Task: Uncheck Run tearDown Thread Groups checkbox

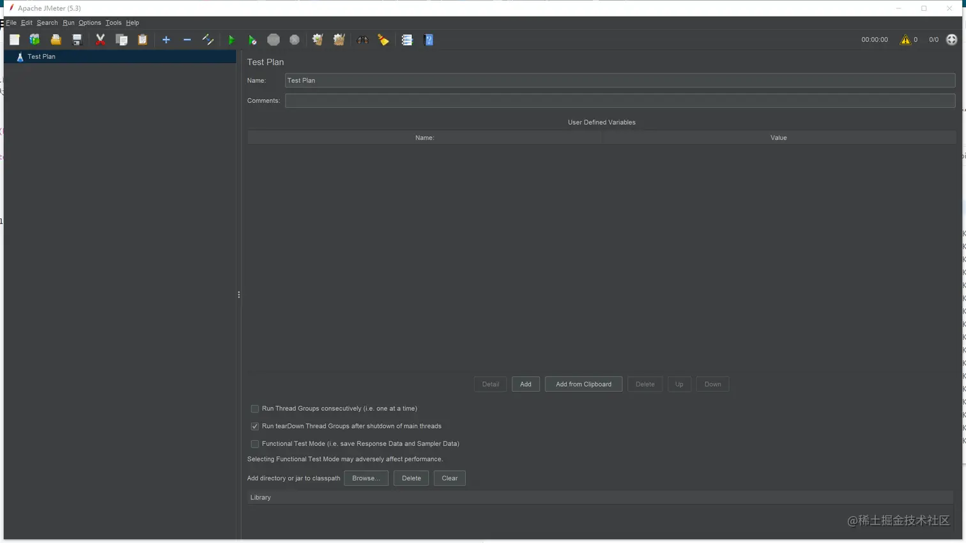Action: [x=255, y=426]
